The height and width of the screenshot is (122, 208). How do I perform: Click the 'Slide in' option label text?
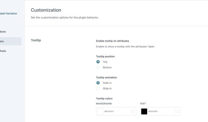point(107,89)
